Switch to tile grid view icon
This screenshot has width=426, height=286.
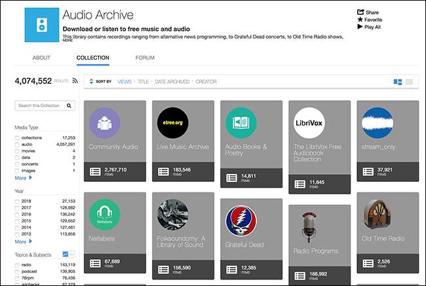click(397, 82)
